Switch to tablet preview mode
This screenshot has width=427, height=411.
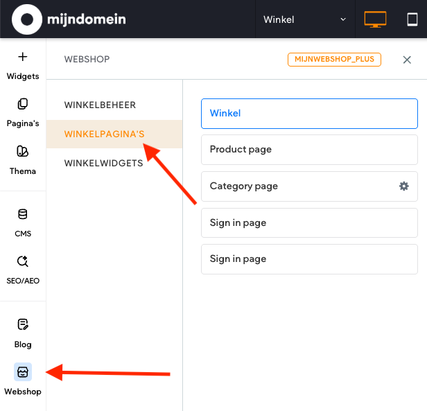point(412,19)
